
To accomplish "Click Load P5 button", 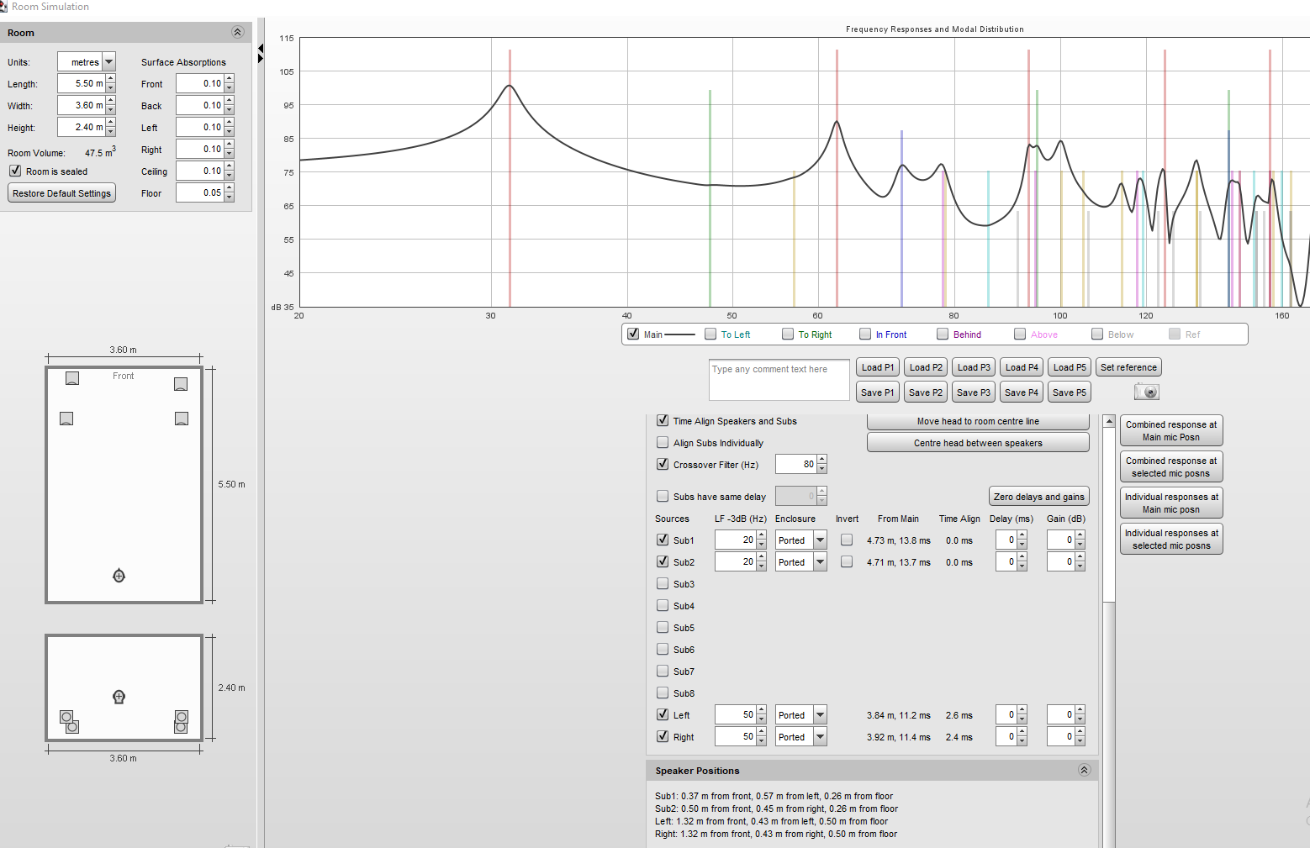I will tap(1070, 367).
